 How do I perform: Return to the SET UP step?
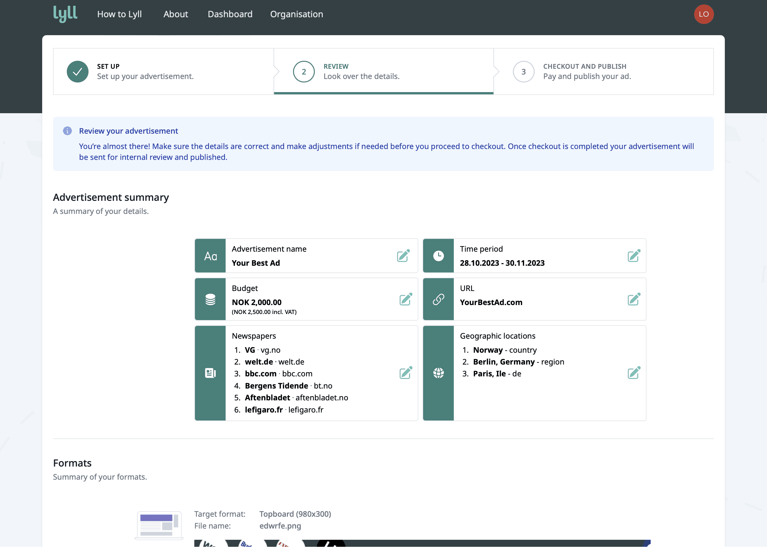tap(163, 71)
